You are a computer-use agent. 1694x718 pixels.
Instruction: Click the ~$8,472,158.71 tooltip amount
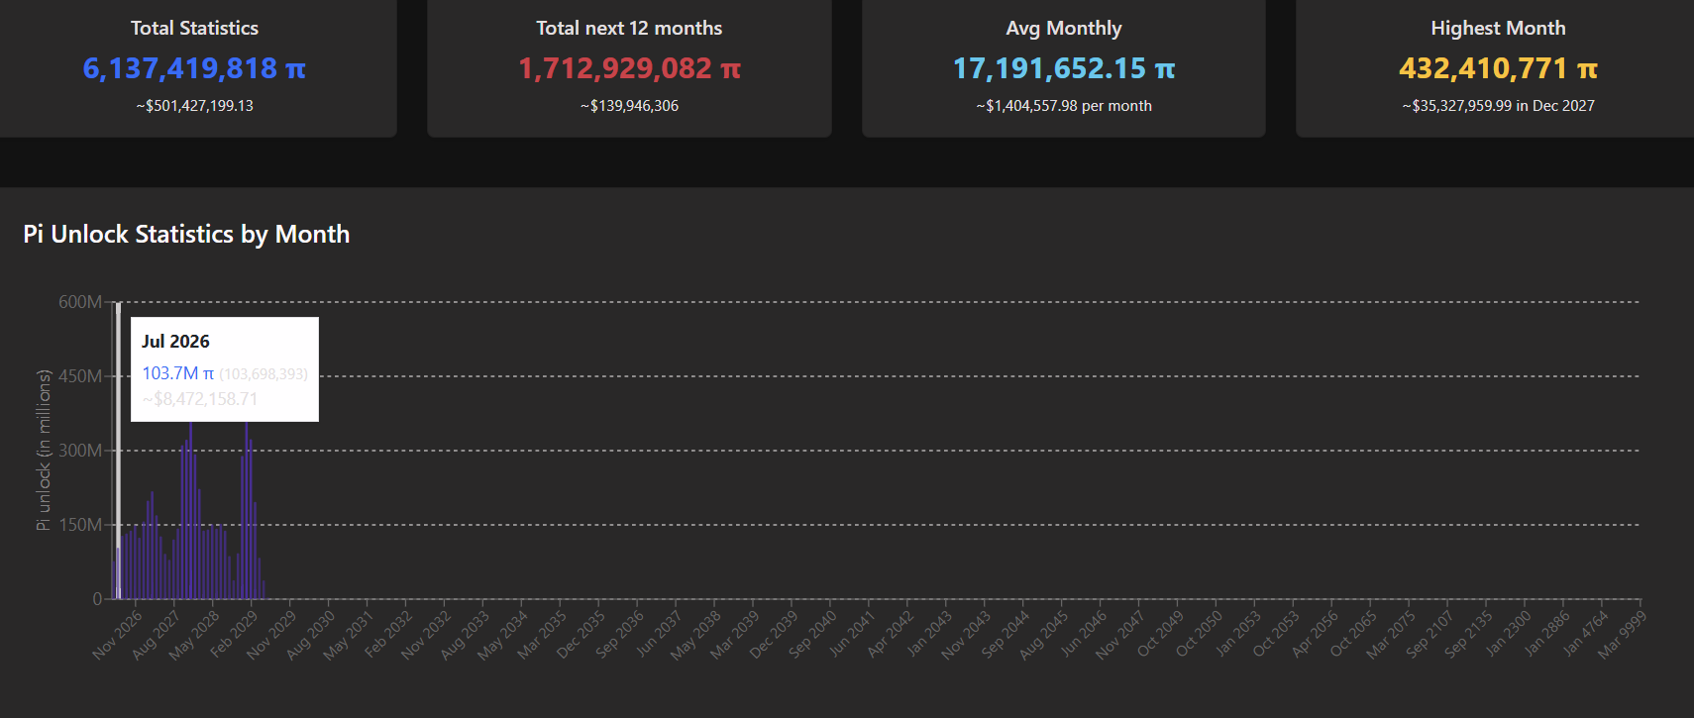200,399
